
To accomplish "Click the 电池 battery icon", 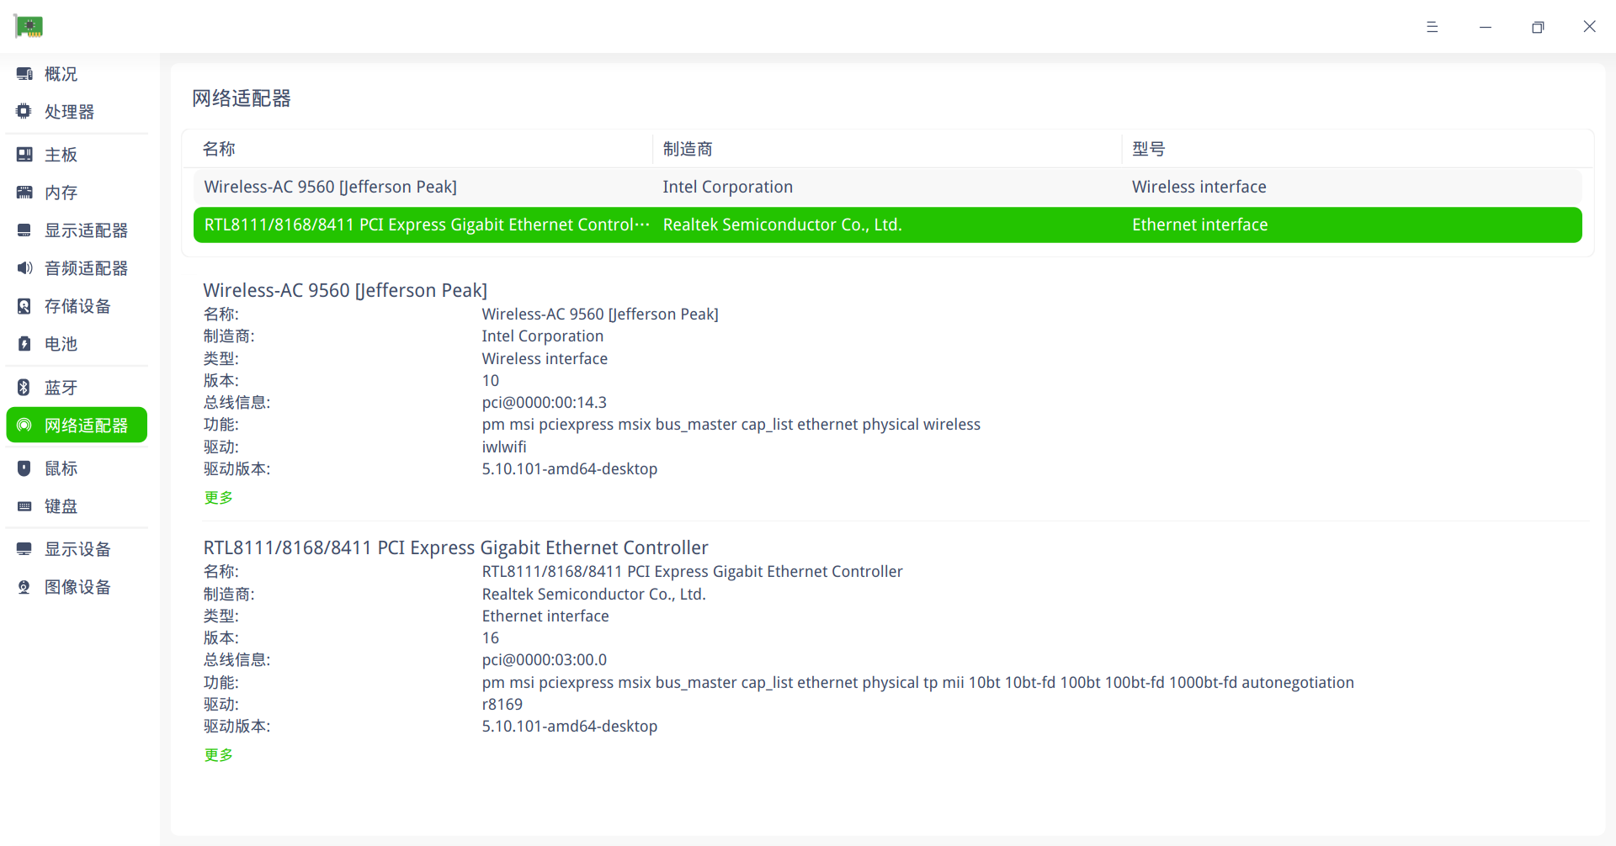I will pyautogui.click(x=24, y=344).
